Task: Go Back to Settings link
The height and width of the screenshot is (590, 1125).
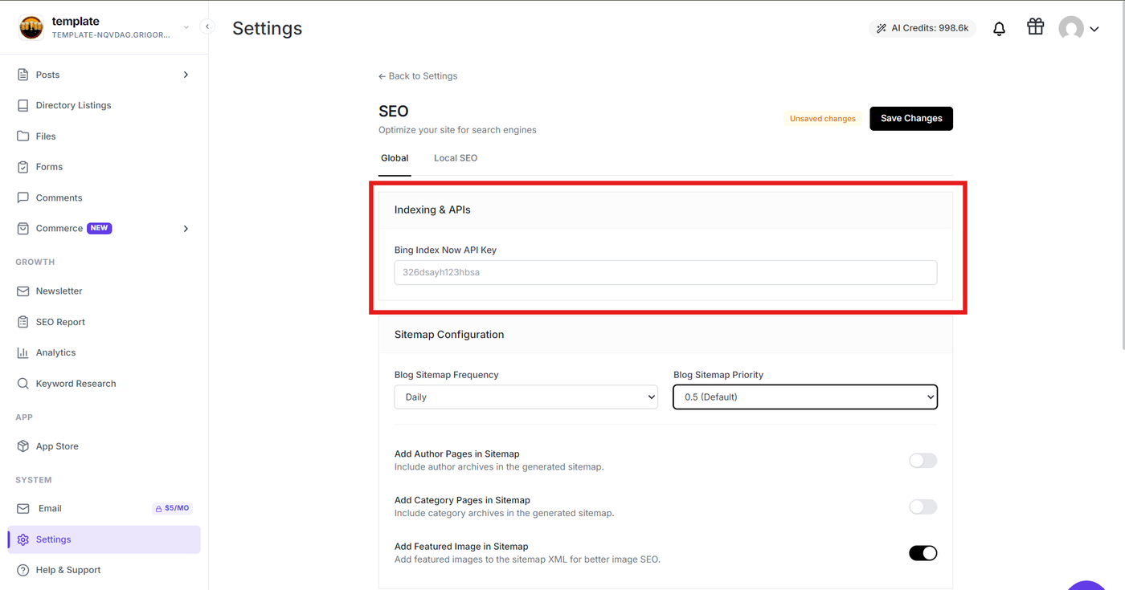Action: (x=418, y=76)
